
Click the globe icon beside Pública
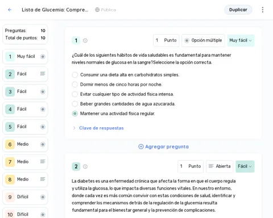coord(97,10)
